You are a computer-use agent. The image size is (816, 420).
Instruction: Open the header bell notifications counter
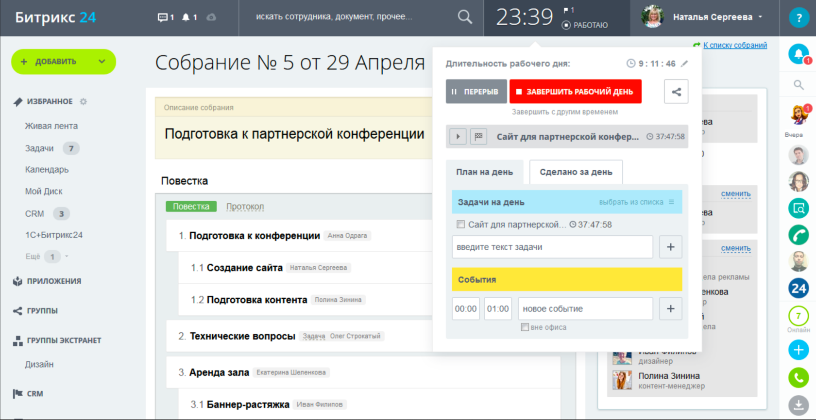click(x=189, y=17)
